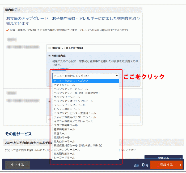This screenshot has height=173, width=186.
Task: Click the arrow on the orange 登録する button
Action: (180, 165)
